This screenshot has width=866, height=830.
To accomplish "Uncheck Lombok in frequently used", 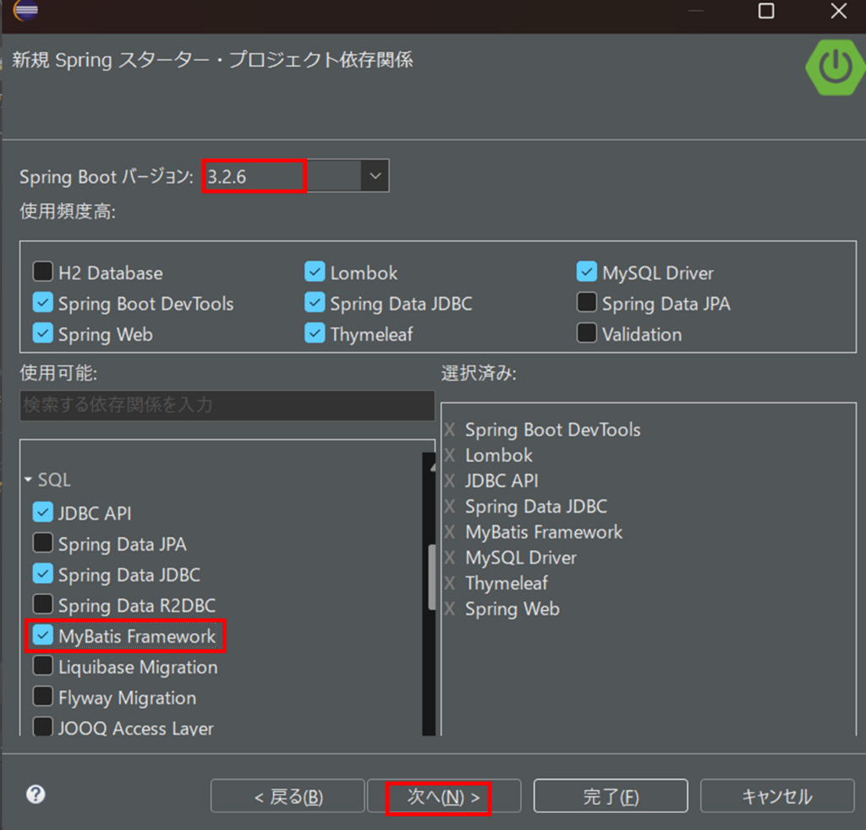I will [x=315, y=272].
